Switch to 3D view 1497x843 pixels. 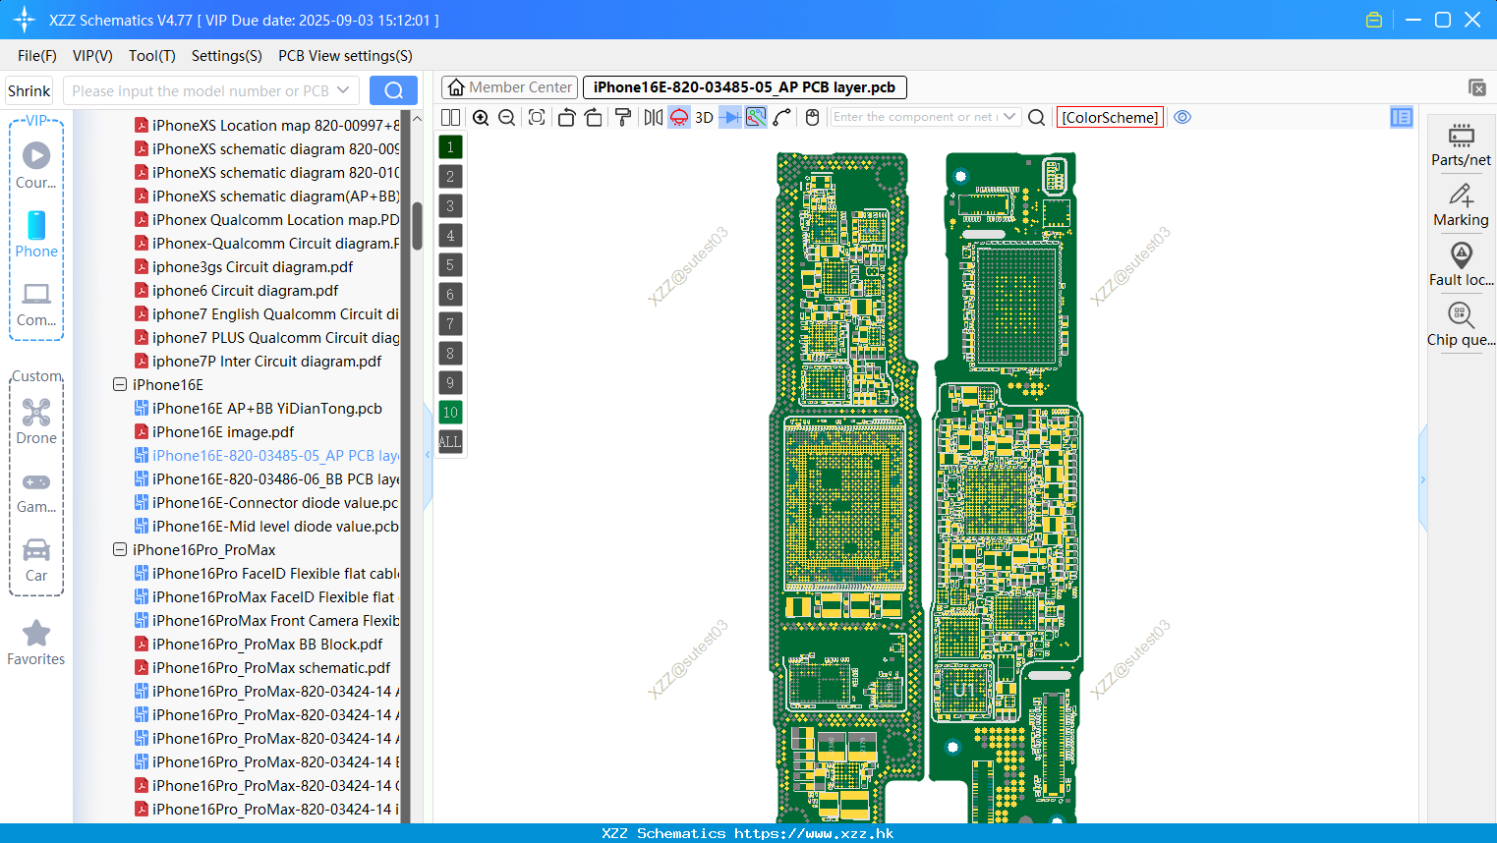coord(704,117)
